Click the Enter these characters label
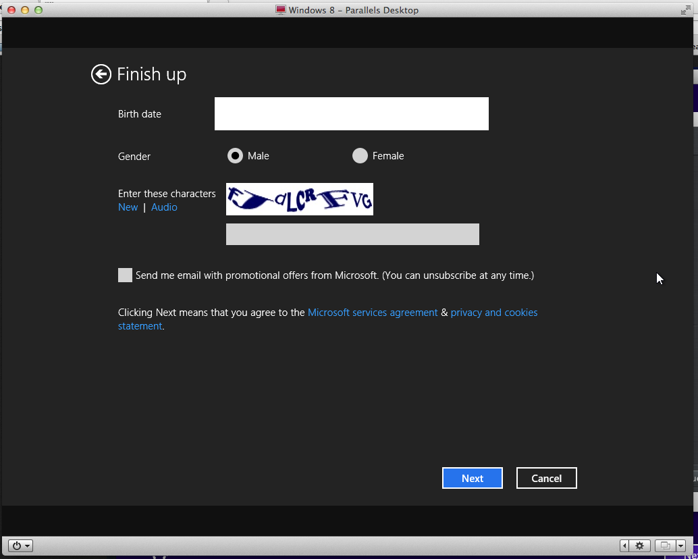This screenshot has width=698, height=559. [x=167, y=194]
